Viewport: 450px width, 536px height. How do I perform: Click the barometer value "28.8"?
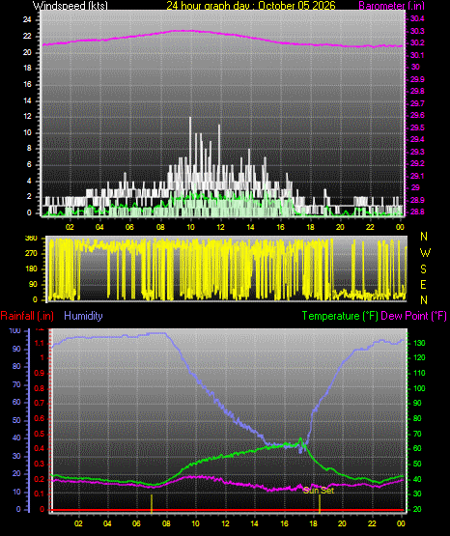417,212
